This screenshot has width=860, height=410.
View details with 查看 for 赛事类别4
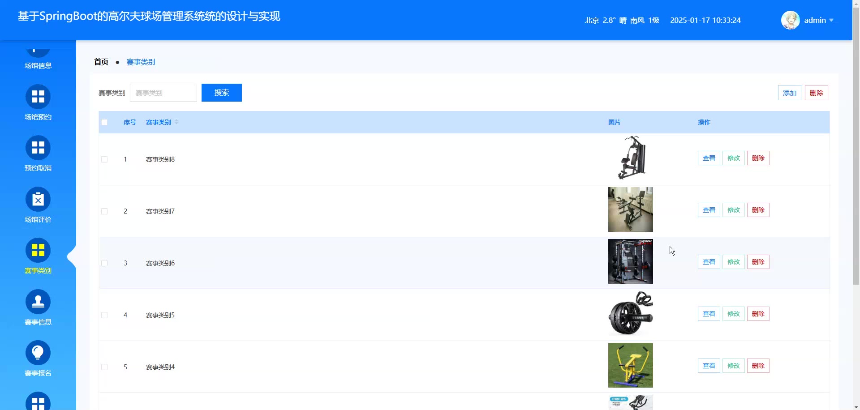pyautogui.click(x=709, y=366)
